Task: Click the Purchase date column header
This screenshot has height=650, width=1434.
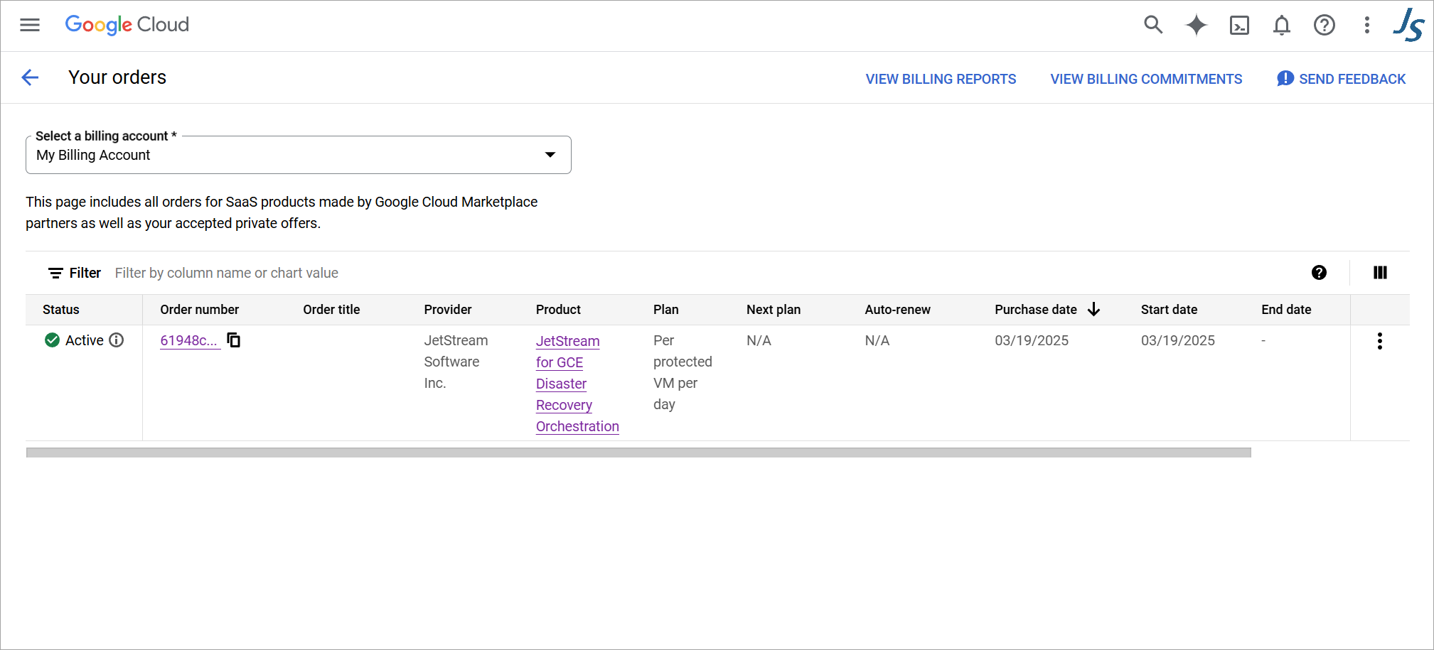Action: (x=1036, y=310)
